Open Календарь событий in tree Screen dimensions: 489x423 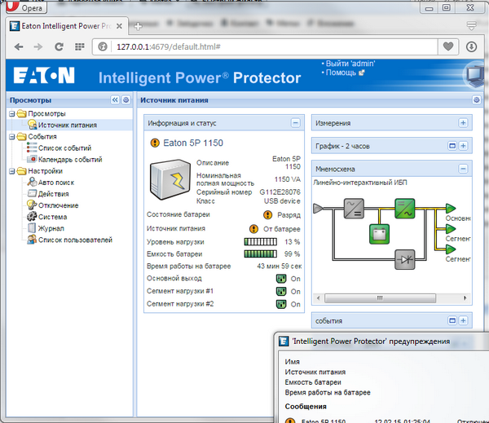(70, 160)
